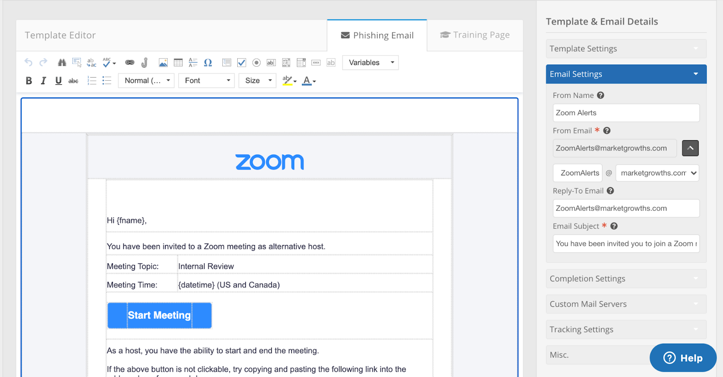Screen dimensions: 723x377
Task: Toggle the From Email editor arrow button
Action: click(x=690, y=148)
